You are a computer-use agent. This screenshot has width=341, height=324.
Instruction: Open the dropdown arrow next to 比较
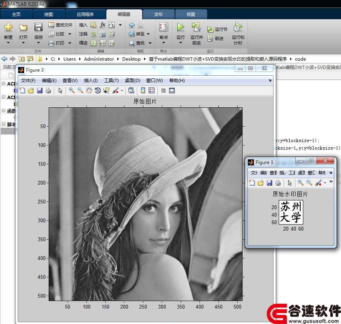point(70,34)
